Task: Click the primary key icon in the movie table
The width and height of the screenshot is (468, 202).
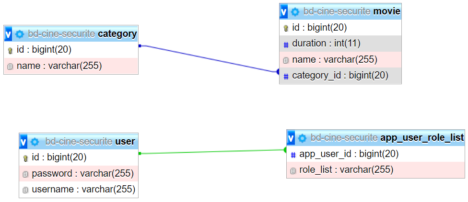Action: click(286, 29)
